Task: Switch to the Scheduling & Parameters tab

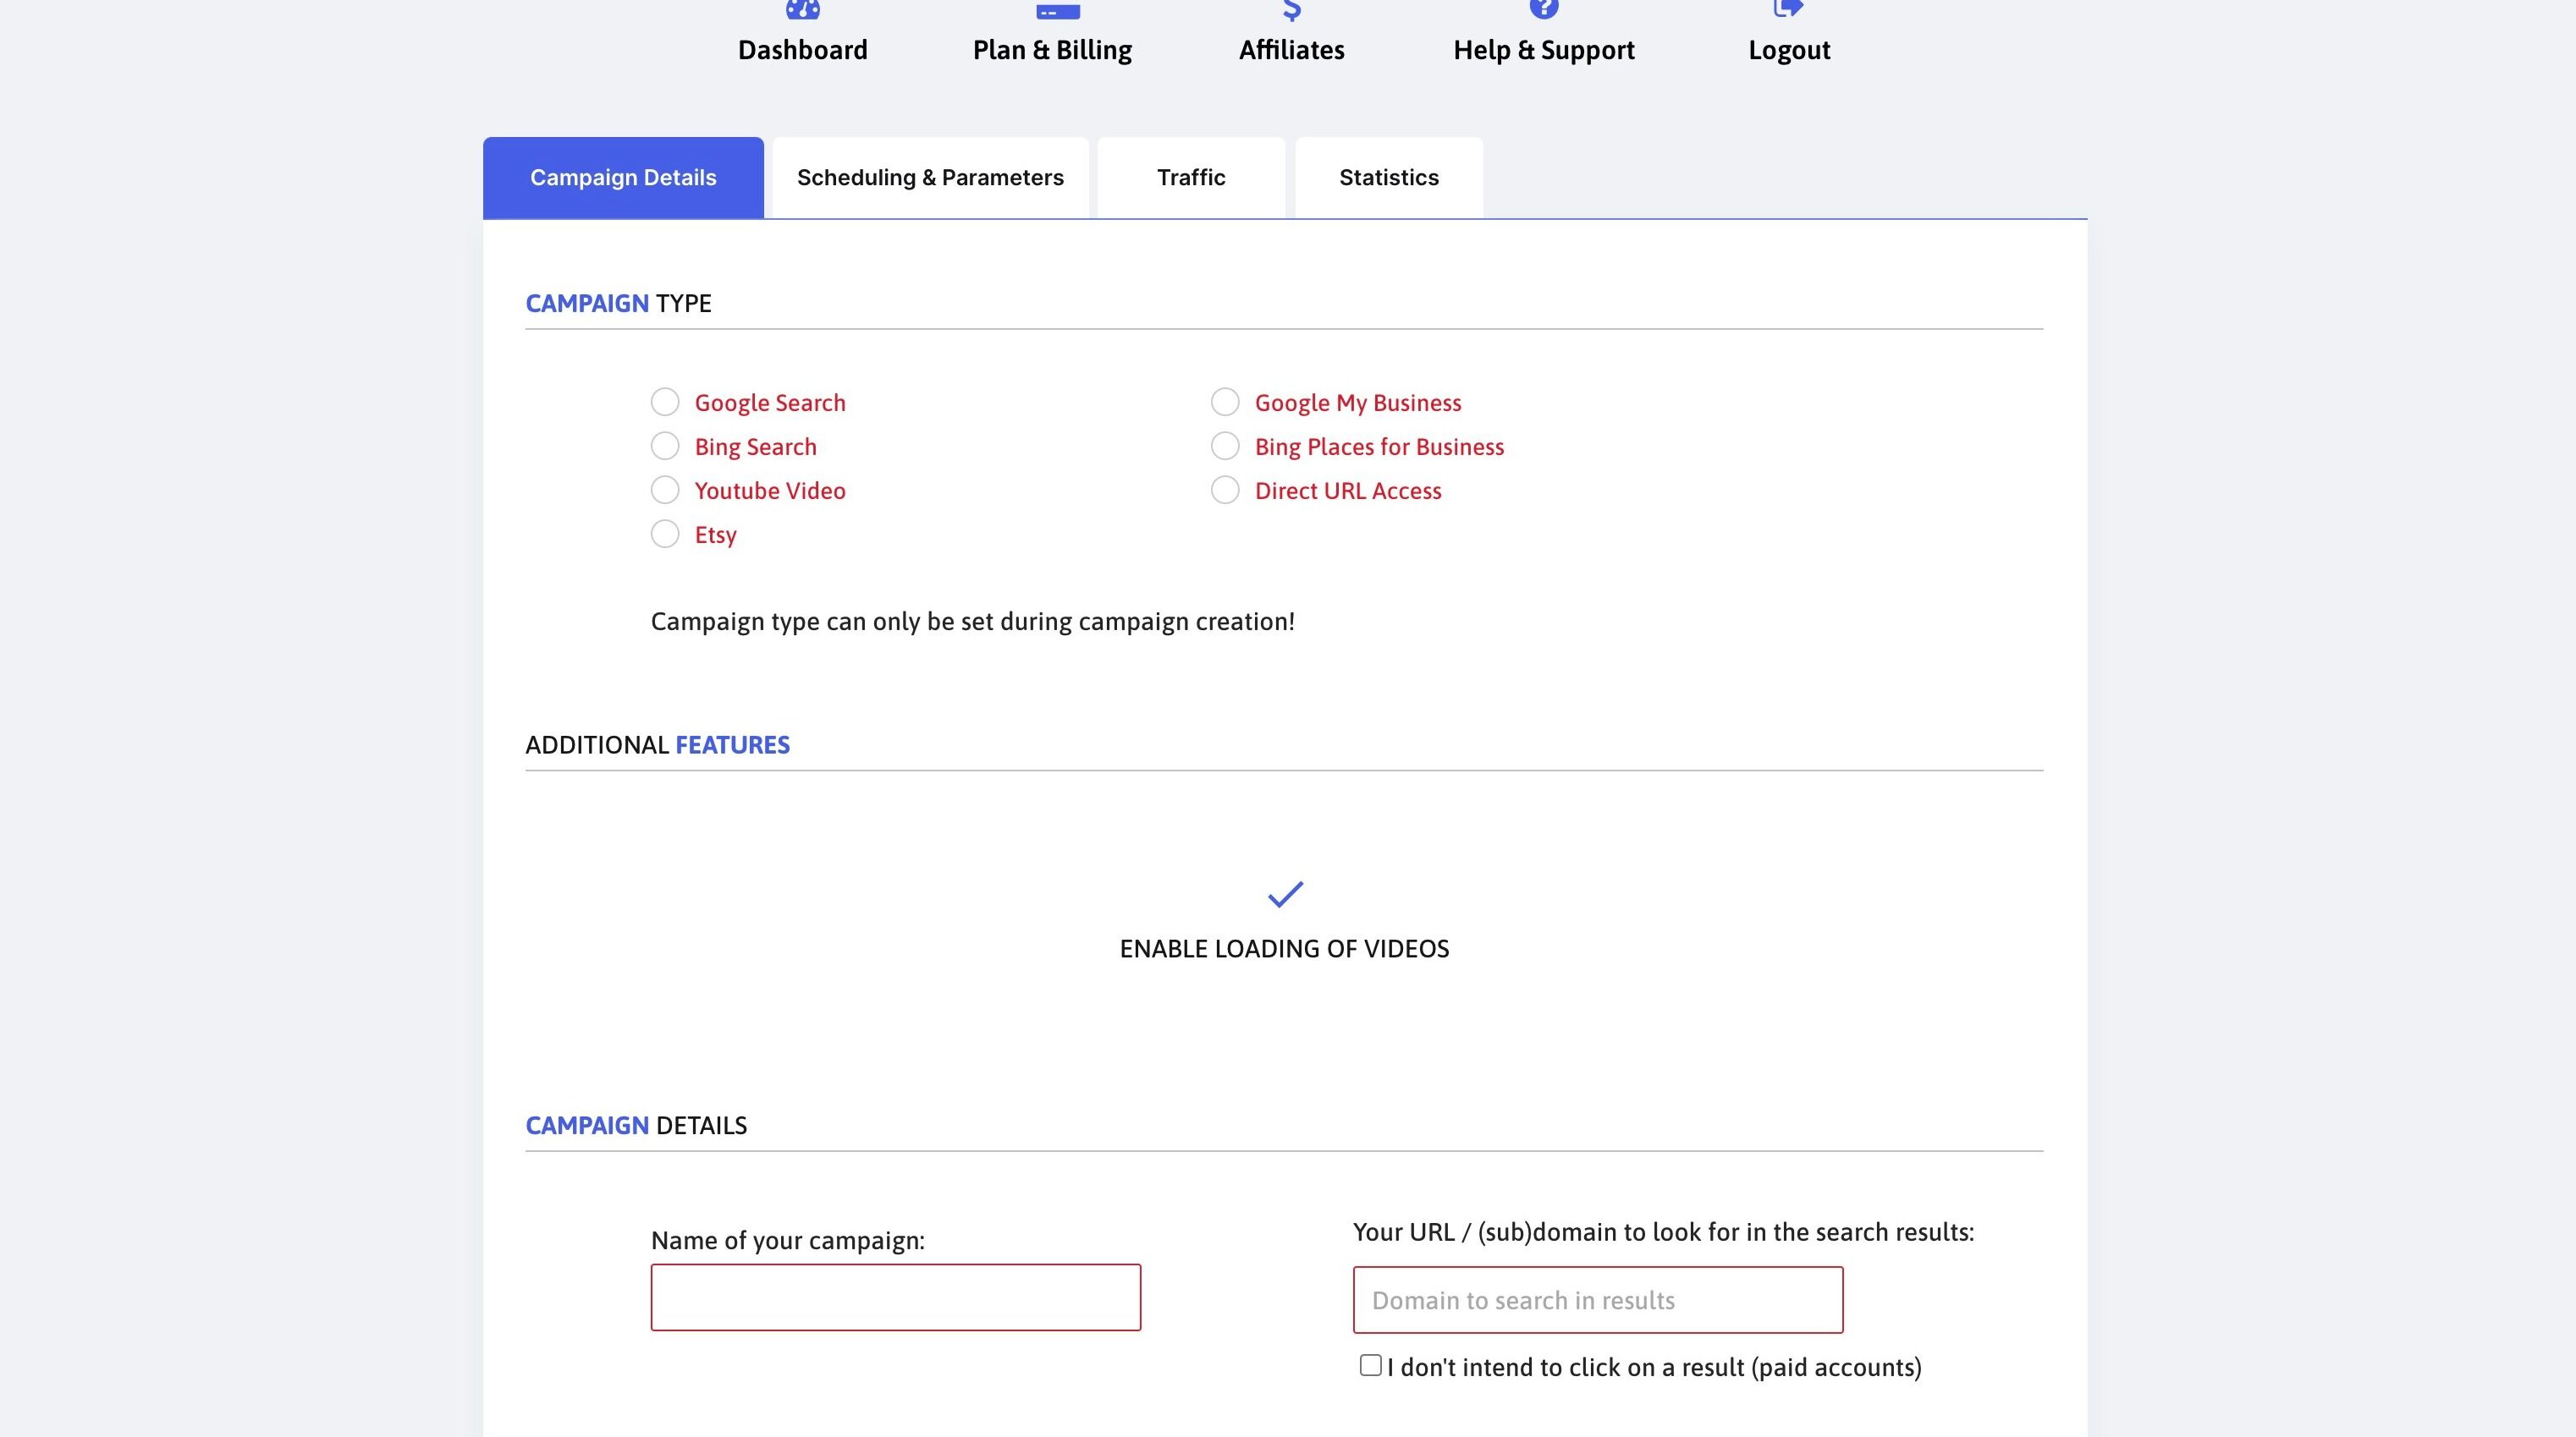Action: click(930, 178)
